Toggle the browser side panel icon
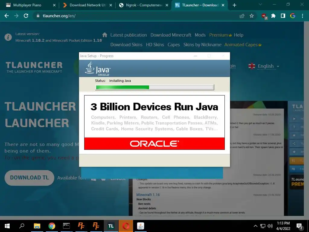Screen dimensions: 309x232 pyautogui.click(x=283, y=16)
